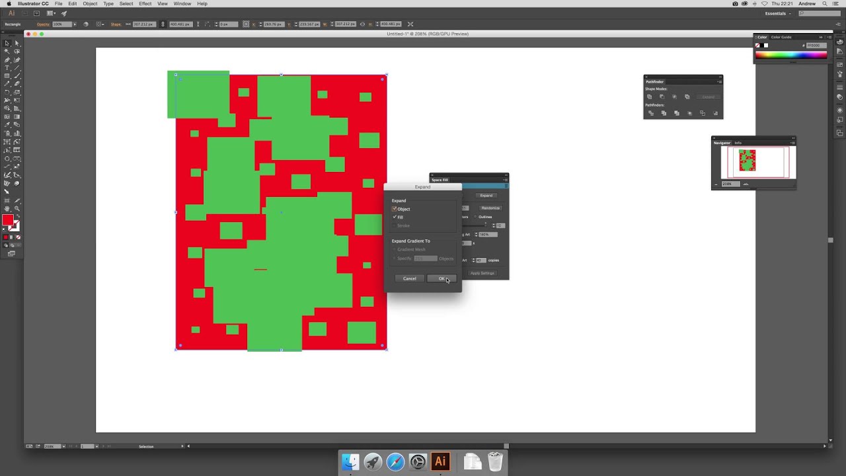Click the red Fill swatch in toolbox
The height and width of the screenshot is (476, 846).
tap(7, 221)
